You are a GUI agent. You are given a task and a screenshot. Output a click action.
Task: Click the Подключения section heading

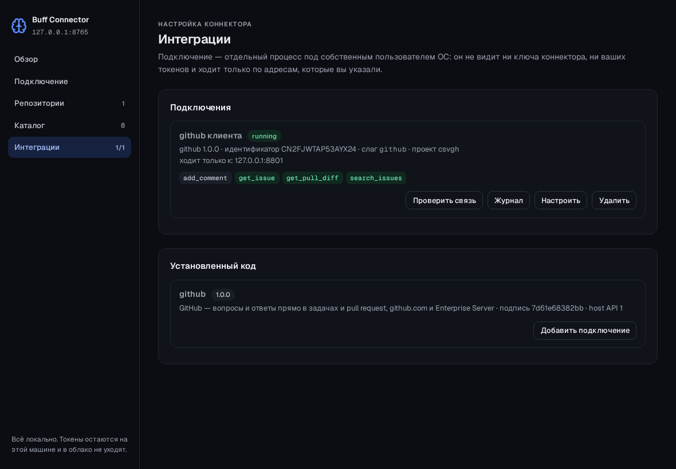tap(201, 108)
